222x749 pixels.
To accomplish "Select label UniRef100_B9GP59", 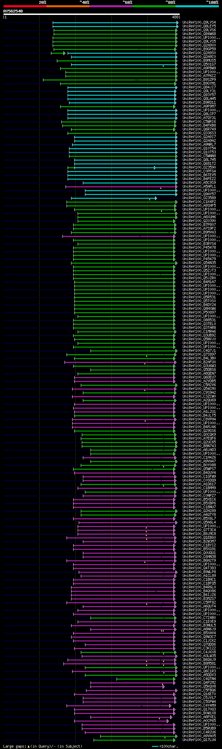I will coord(199,49).
